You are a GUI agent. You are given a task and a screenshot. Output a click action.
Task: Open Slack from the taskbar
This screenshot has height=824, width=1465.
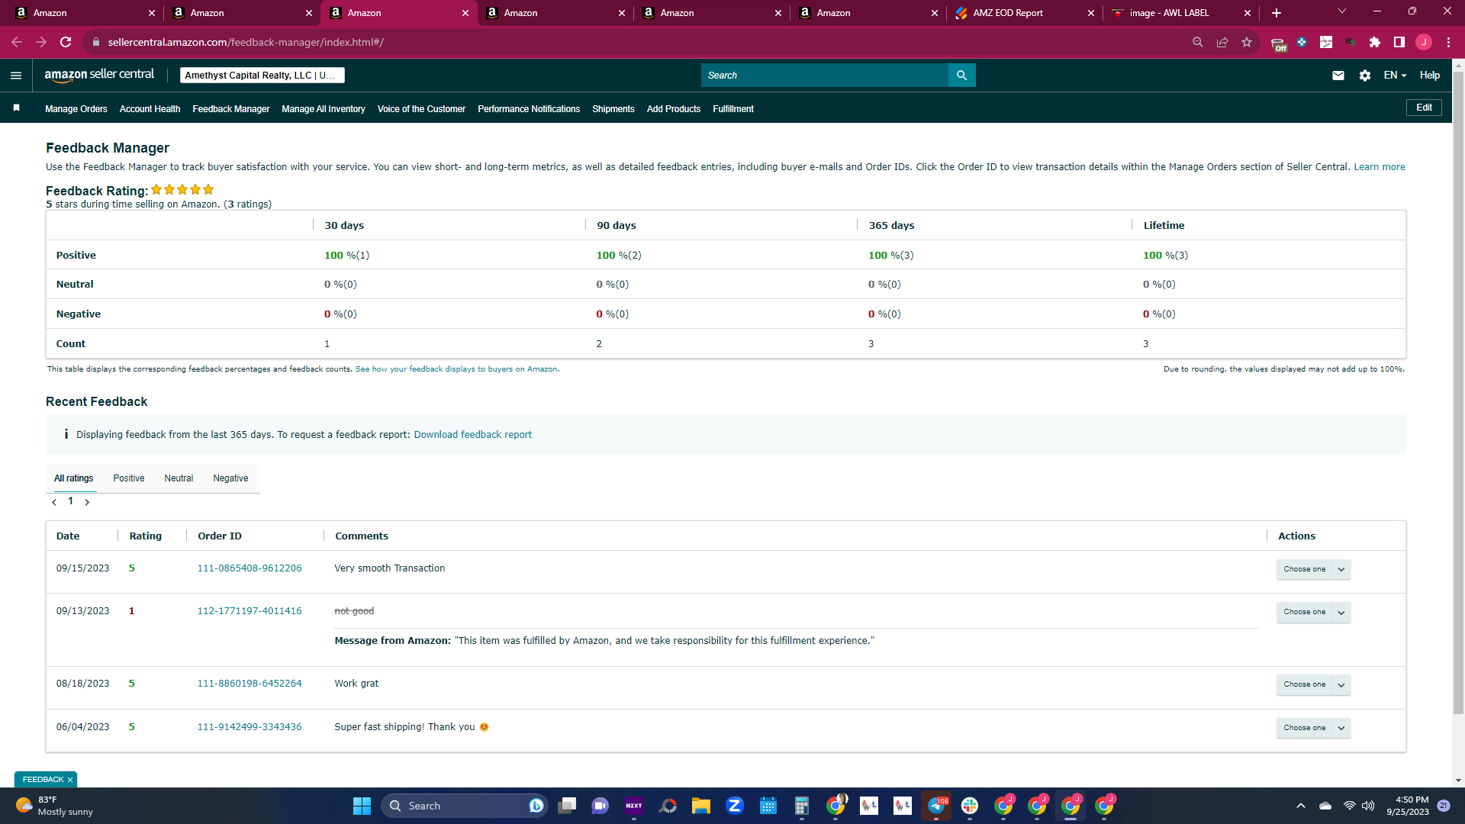970,806
